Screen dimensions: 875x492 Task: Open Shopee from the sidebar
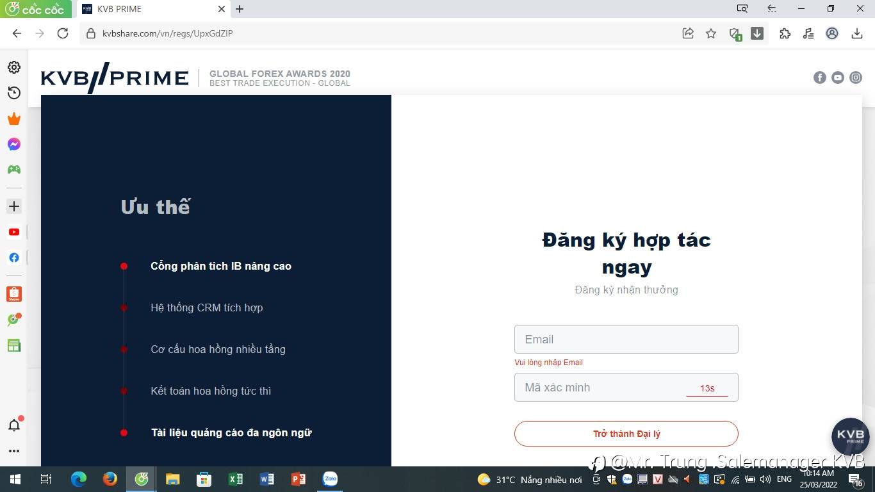coord(14,294)
